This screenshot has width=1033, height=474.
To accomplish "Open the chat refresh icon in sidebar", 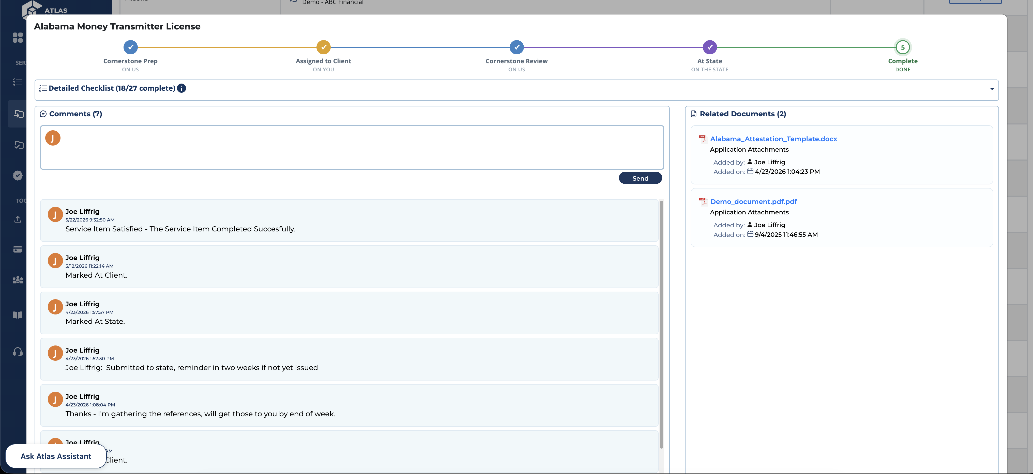I will (x=19, y=145).
